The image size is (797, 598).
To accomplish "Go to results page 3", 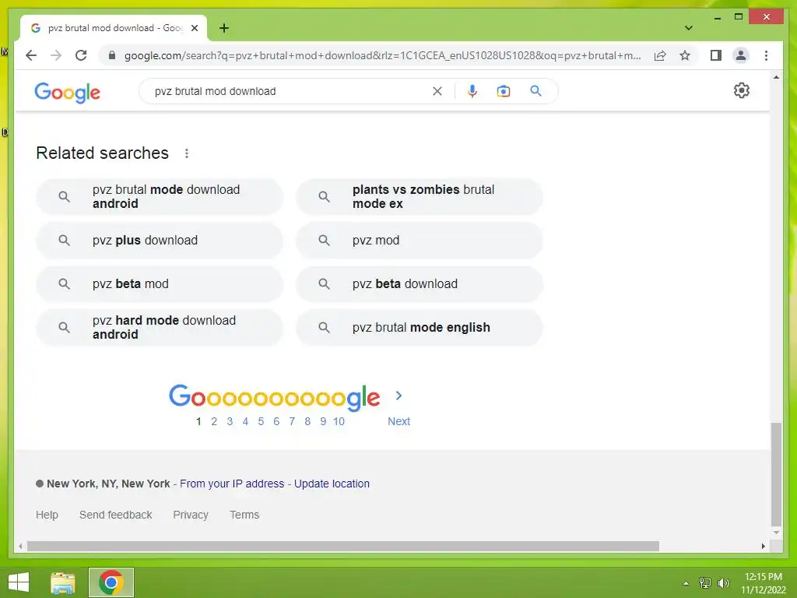I will [x=230, y=421].
